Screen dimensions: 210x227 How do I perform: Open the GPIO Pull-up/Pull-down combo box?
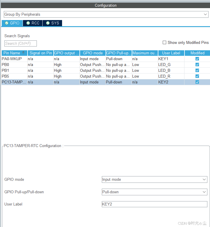click(155, 192)
